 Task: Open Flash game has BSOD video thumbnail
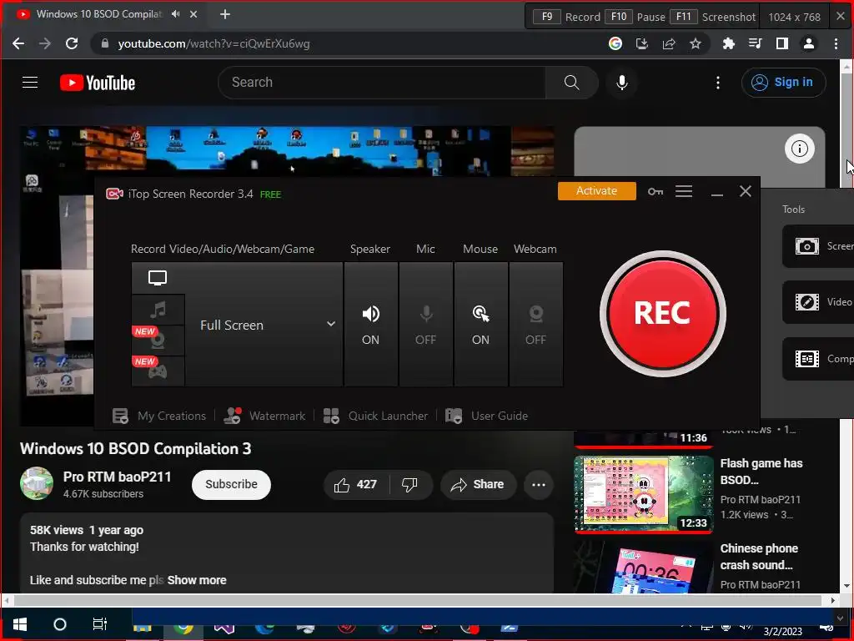[x=644, y=493]
